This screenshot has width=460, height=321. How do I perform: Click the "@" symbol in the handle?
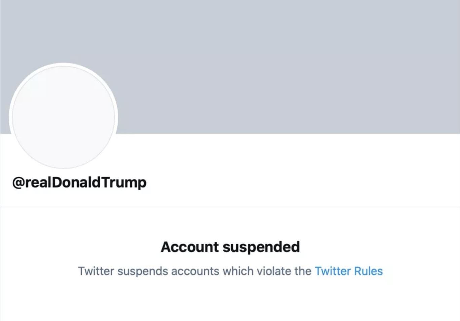(18, 182)
